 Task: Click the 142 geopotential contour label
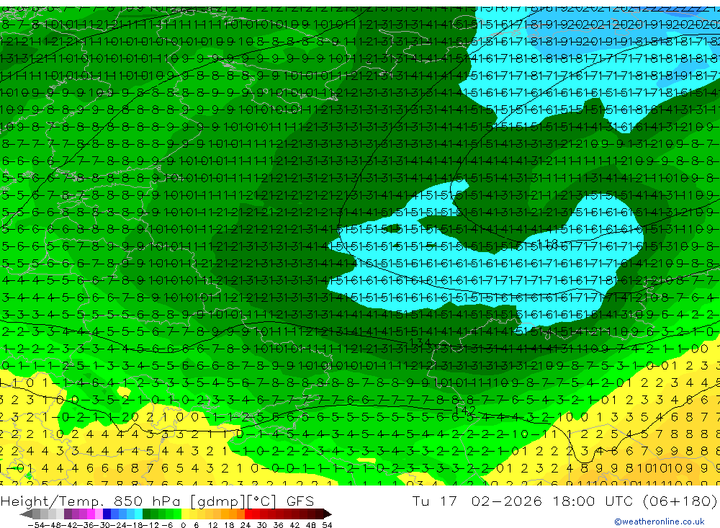click(x=464, y=409)
